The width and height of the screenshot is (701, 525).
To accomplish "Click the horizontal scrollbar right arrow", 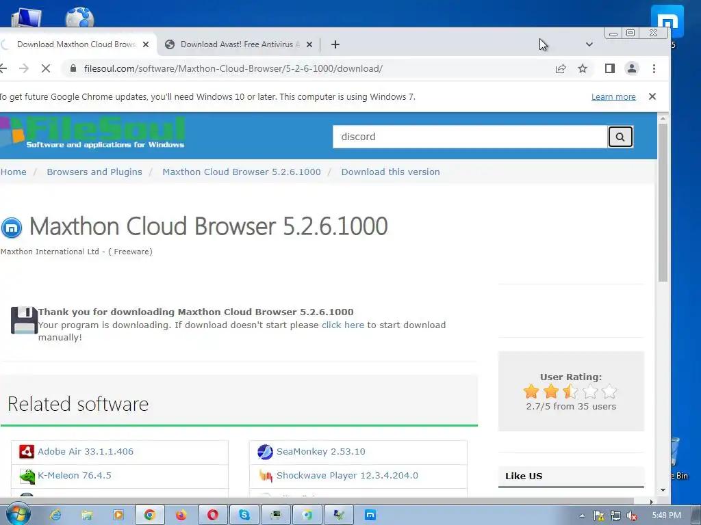I will pos(652,501).
